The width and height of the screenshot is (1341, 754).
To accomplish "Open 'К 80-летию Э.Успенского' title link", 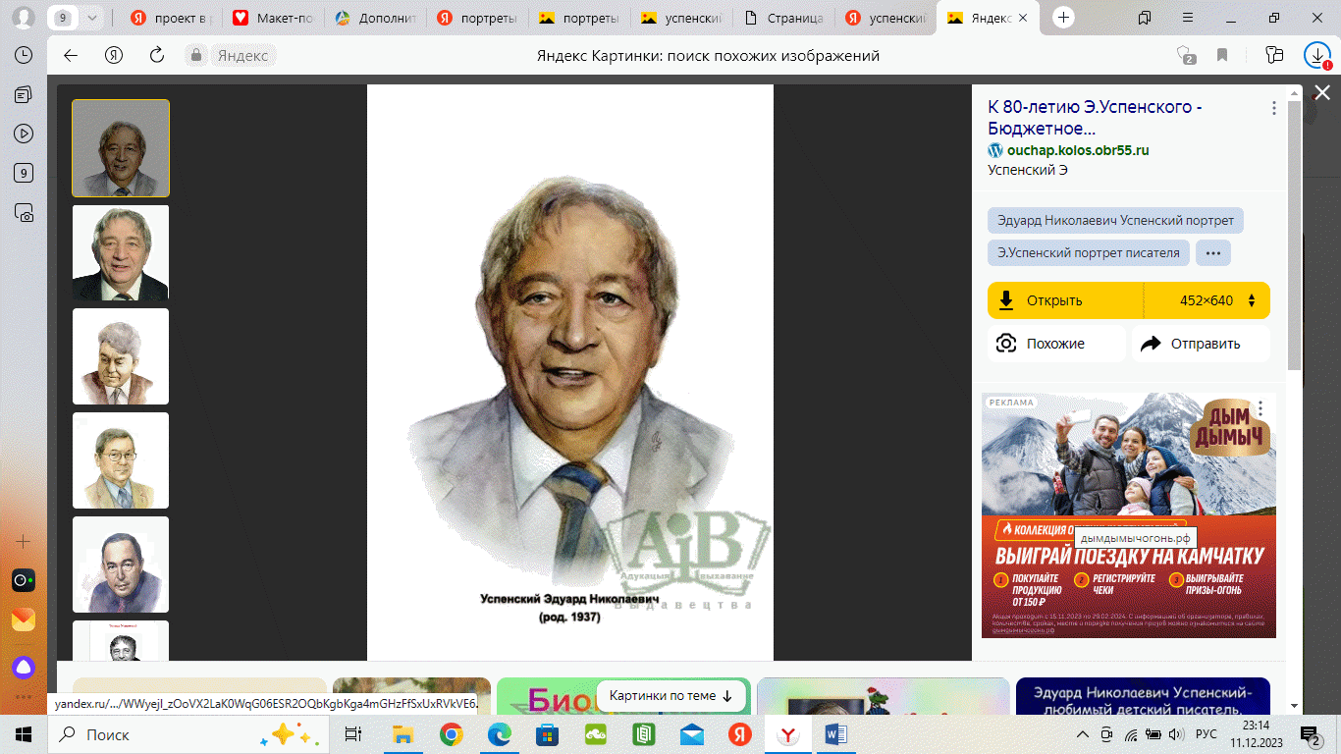I will (x=1095, y=118).
